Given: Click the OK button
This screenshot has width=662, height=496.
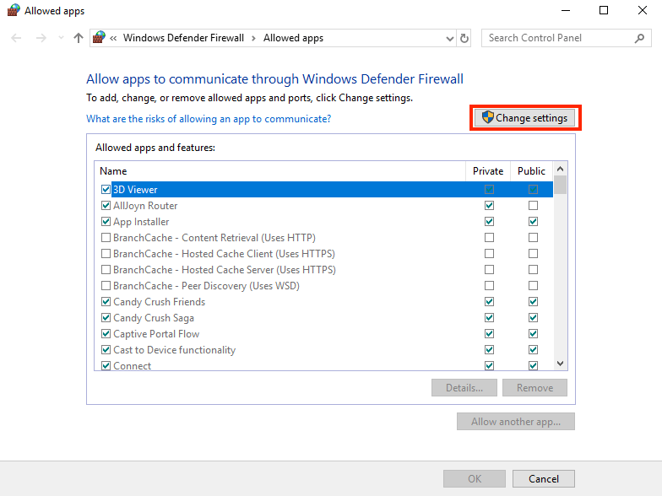Looking at the screenshot, I should pos(475,479).
